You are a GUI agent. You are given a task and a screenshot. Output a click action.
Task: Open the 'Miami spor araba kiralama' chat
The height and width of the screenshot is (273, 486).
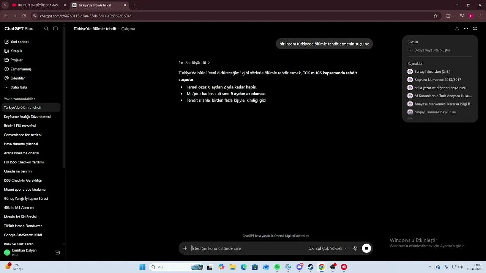tap(30, 190)
